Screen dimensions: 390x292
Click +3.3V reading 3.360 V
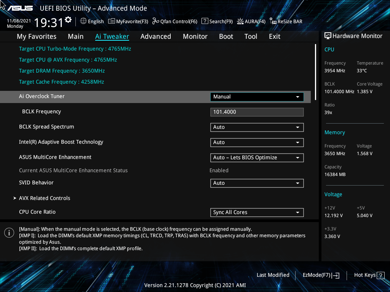click(332, 236)
